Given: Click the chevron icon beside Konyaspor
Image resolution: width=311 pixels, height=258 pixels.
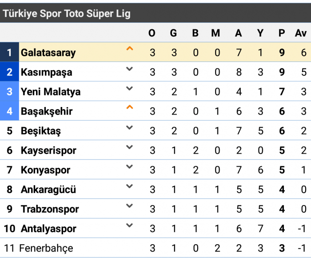Looking at the screenshot, I should pos(130,167).
